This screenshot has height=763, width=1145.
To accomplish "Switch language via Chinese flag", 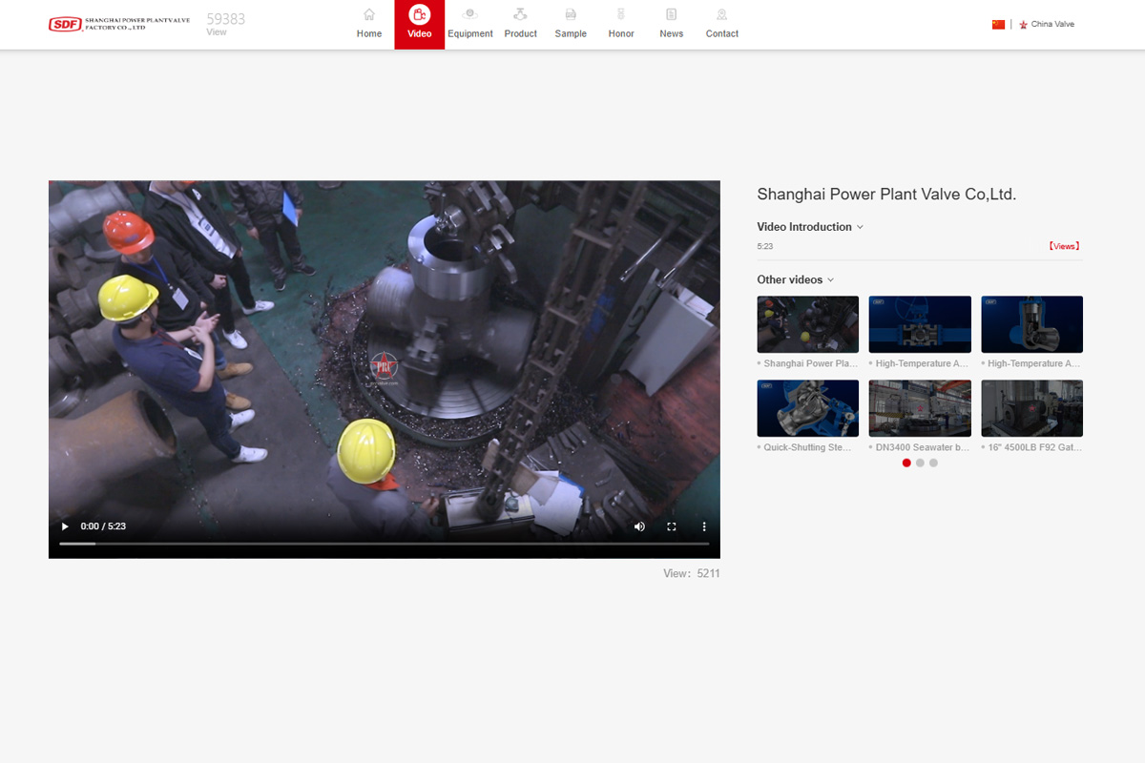I will pyautogui.click(x=998, y=25).
